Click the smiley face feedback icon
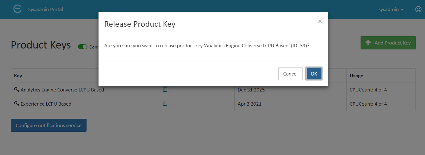This screenshot has height=155, width=425. click(418, 9)
